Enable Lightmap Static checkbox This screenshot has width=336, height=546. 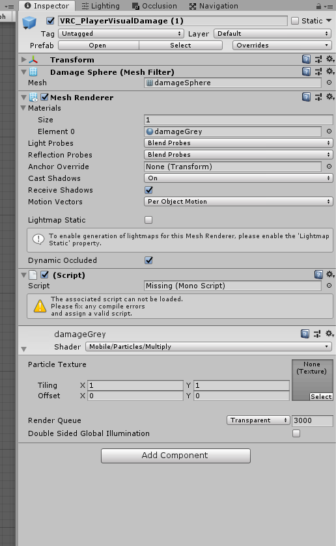(x=148, y=220)
